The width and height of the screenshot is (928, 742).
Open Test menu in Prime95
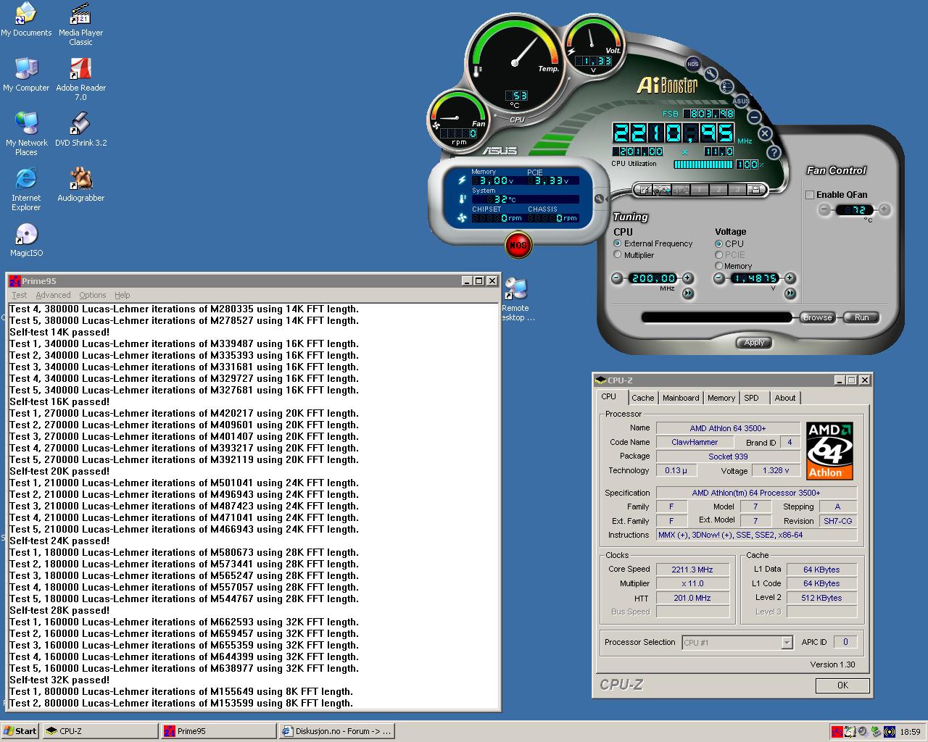coord(20,295)
